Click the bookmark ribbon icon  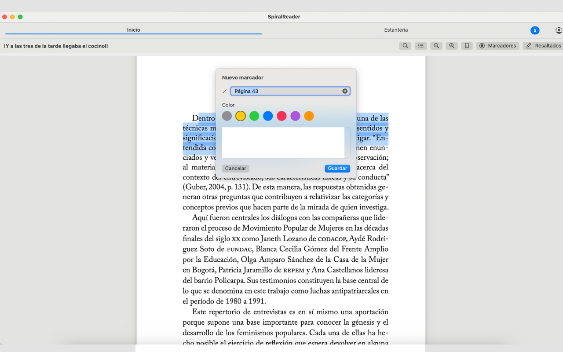pos(467,46)
